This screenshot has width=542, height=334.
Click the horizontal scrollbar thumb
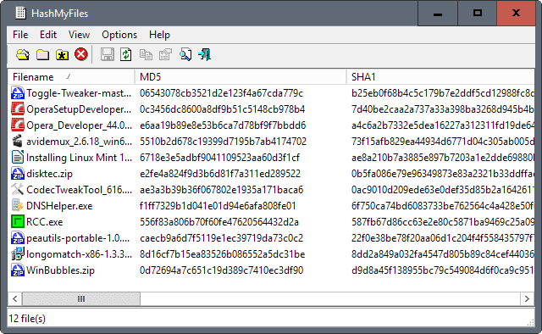(81, 298)
